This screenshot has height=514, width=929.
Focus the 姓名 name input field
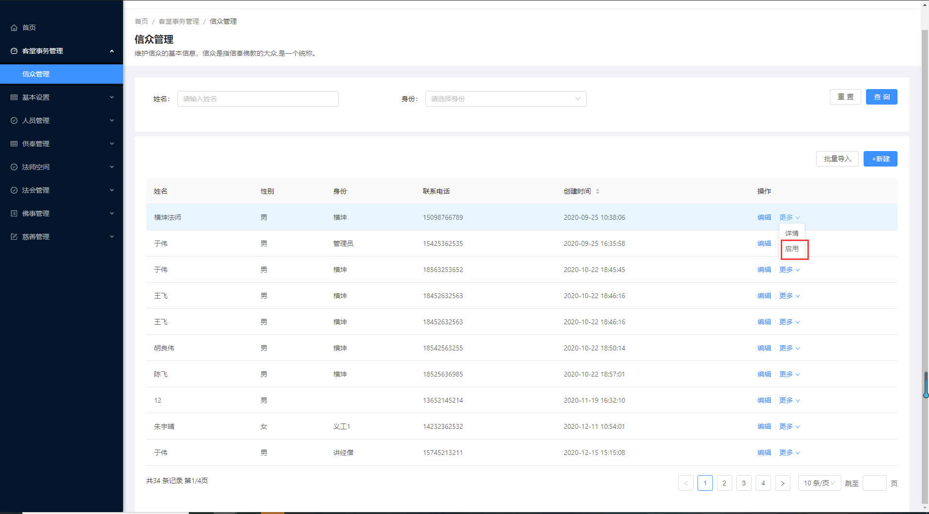coord(258,99)
